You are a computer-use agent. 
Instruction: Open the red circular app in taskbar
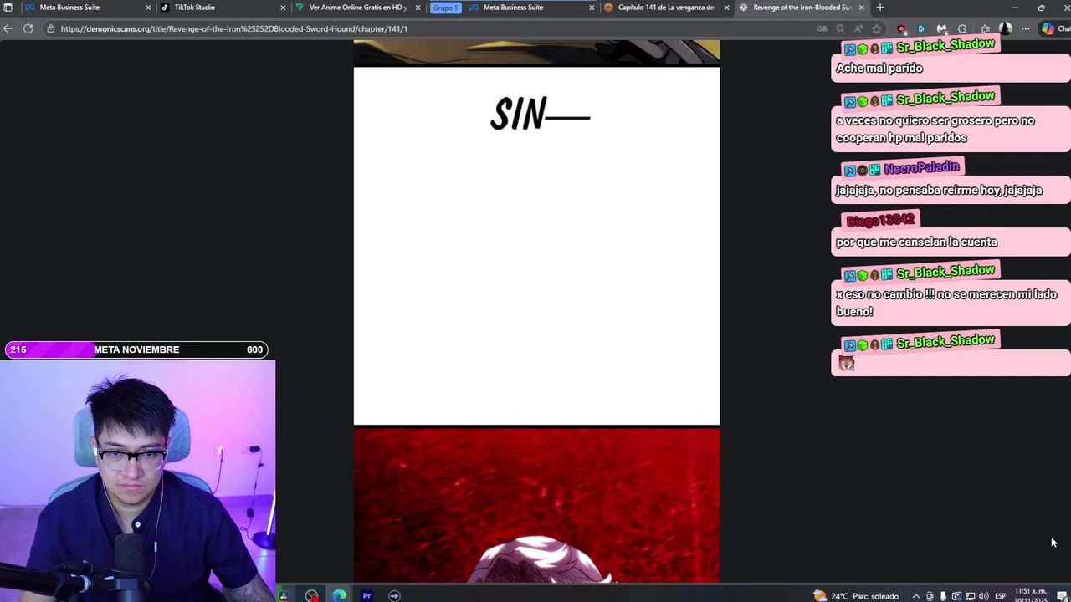(x=311, y=595)
